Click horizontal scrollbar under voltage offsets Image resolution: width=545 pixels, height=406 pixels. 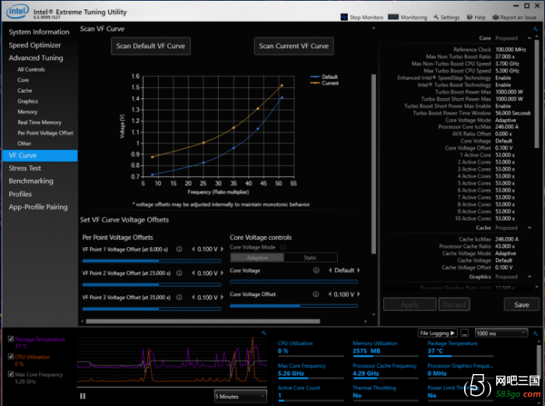point(203,322)
